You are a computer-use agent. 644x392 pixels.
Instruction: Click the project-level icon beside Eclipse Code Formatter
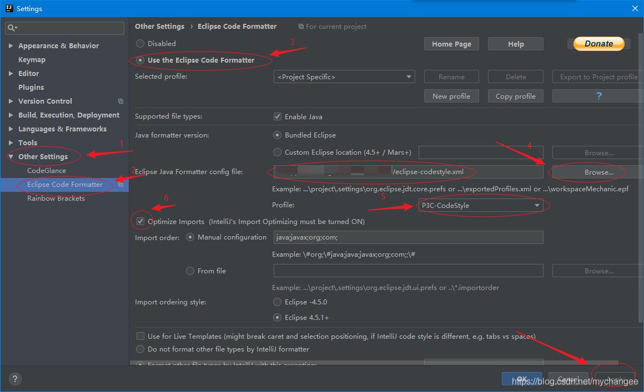pos(120,185)
